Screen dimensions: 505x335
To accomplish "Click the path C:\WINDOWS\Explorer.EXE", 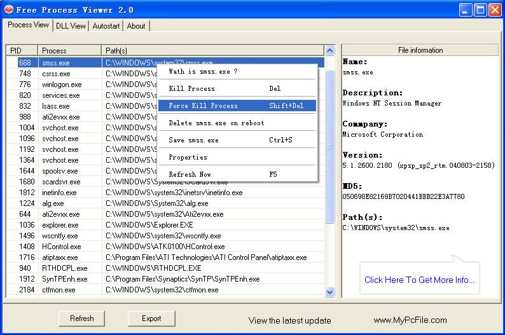I will coord(149,225).
